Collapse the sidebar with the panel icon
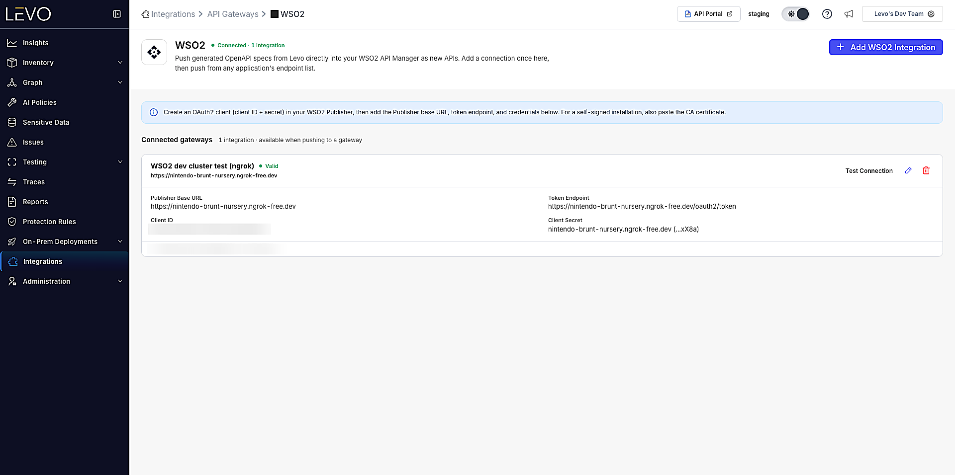The image size is (955, 475). 117,14
